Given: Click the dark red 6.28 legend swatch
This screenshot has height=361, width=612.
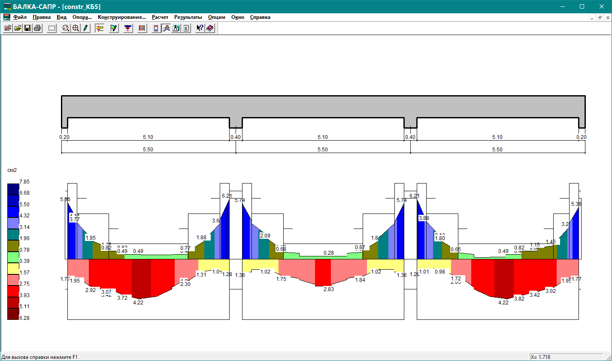Looking at the screenshot, I should pos(13,314).
